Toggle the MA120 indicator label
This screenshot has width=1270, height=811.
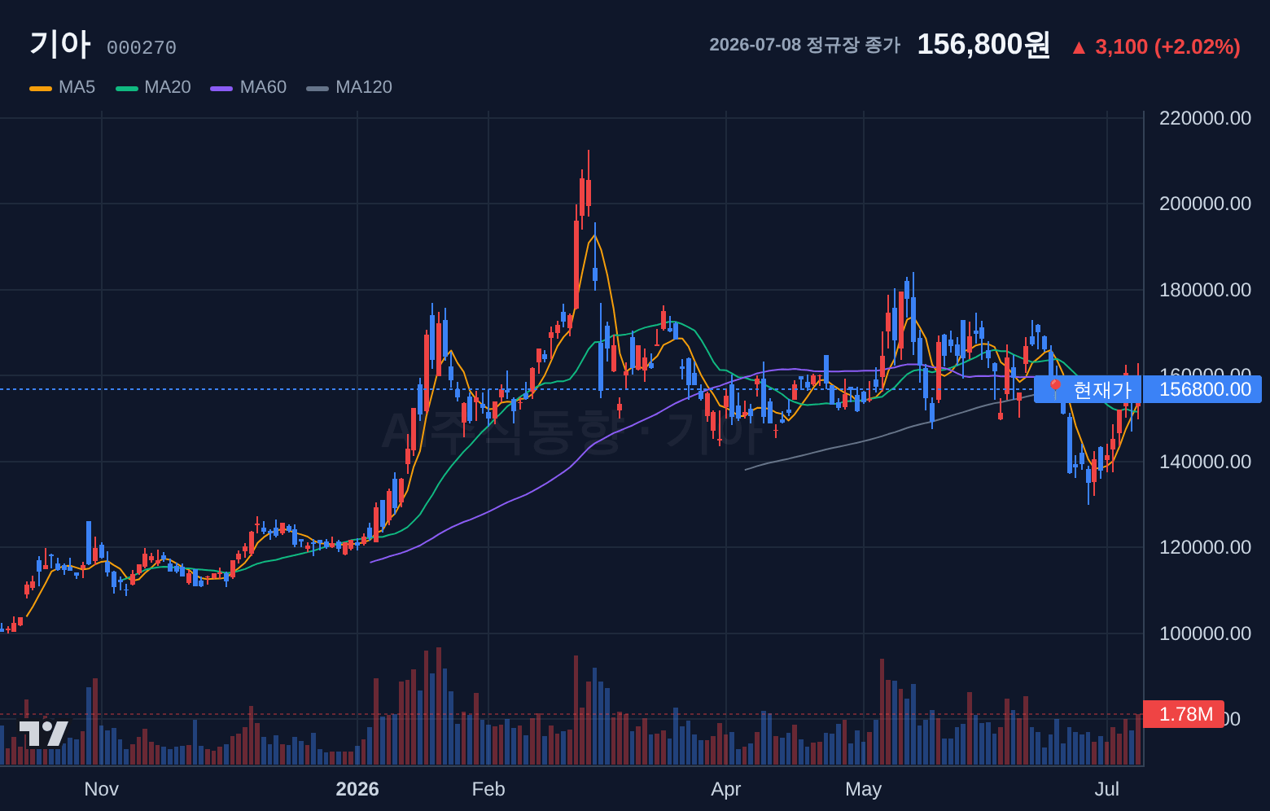tap(364, 87)
